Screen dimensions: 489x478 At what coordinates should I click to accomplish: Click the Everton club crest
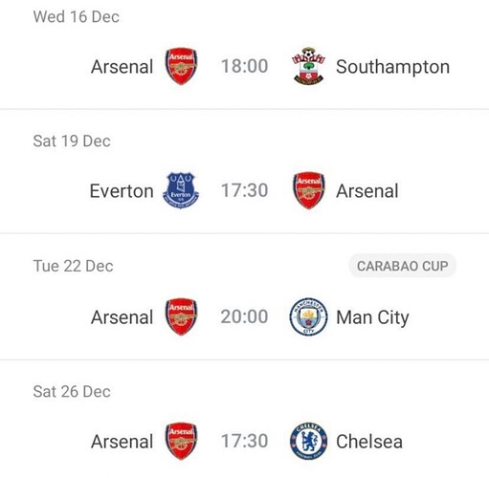pos(181,190)
